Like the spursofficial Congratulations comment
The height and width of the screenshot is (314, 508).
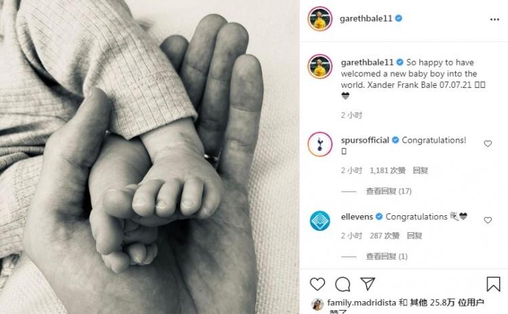(x=488, y=143)
